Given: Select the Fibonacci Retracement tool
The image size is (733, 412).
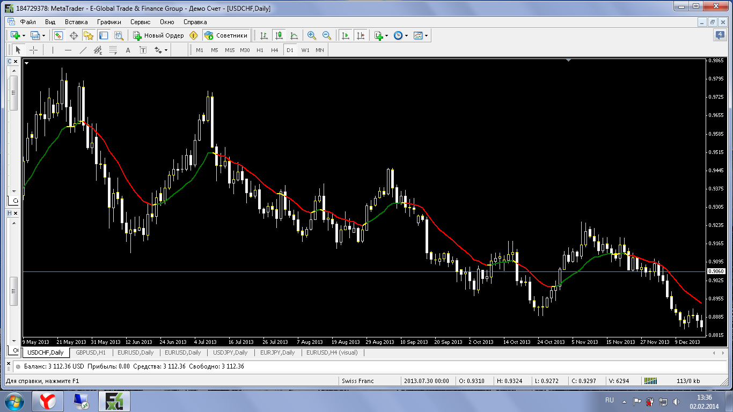Looking at the screenshot, I should point(113,50).
